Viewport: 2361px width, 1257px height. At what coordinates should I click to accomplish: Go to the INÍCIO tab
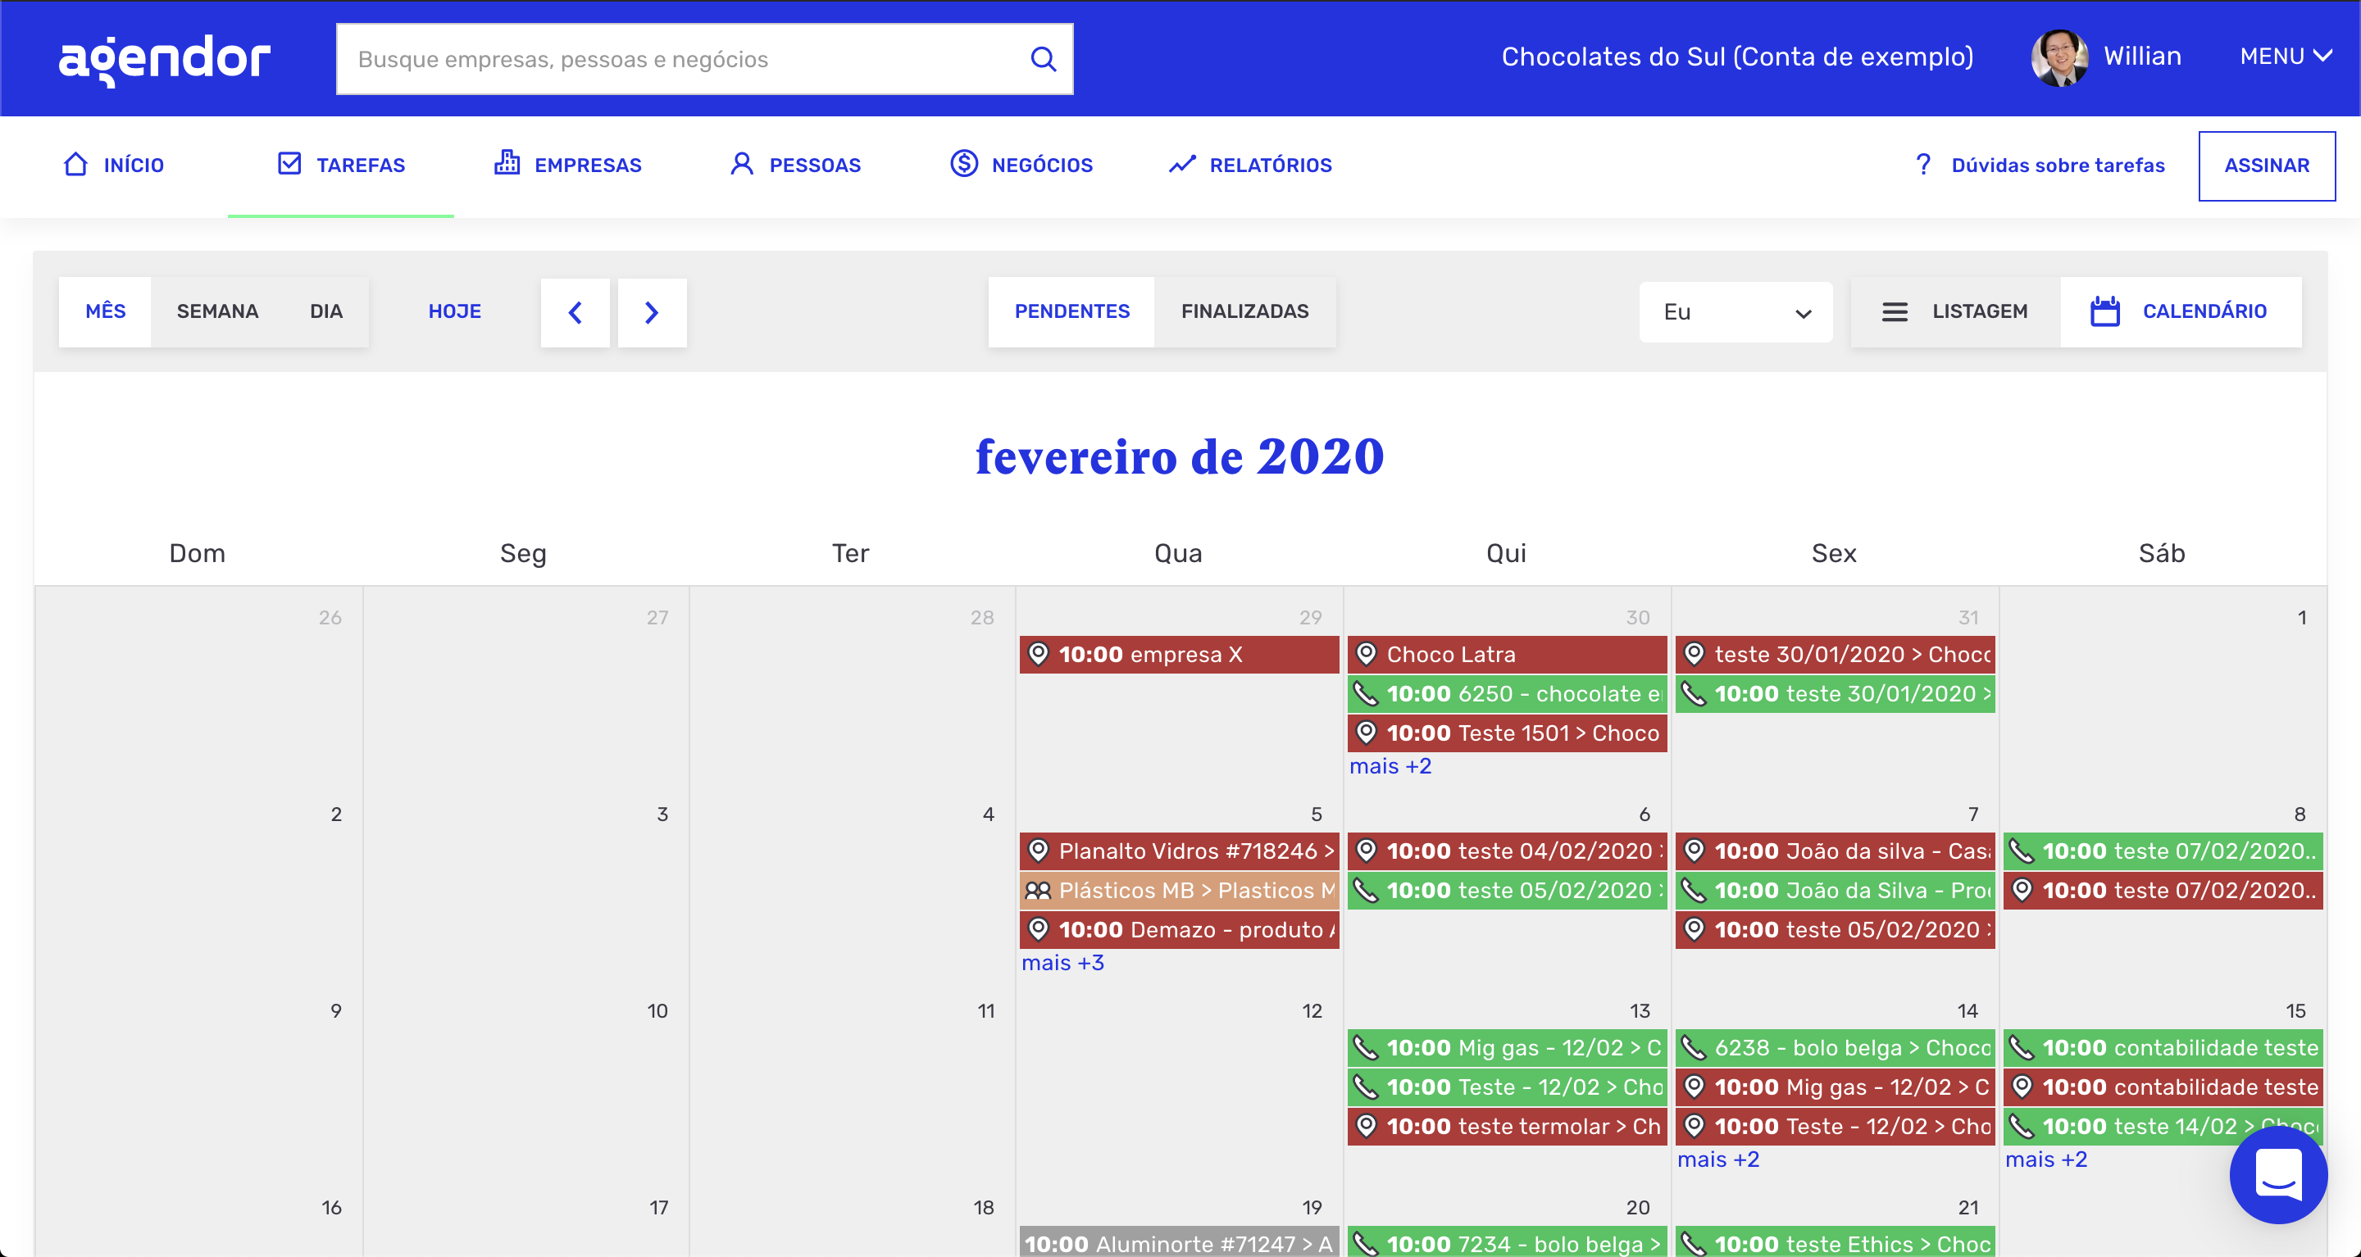pyautogui.click(x=114, y=165)
